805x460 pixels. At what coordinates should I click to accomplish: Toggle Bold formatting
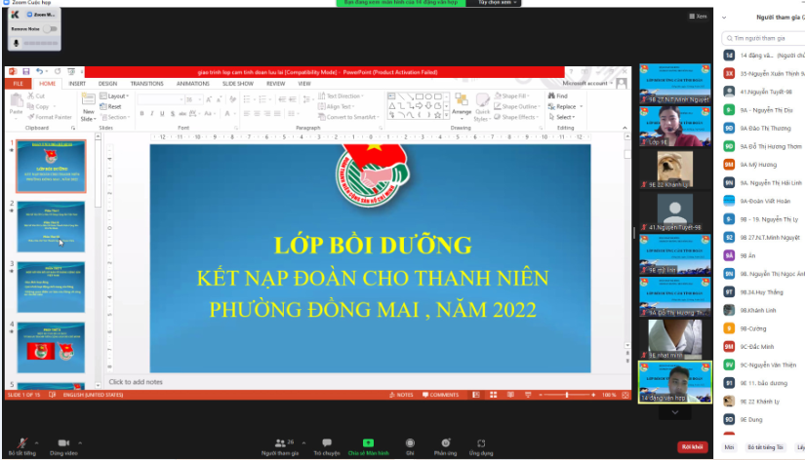pyautogui.click(x=141, y=113)
